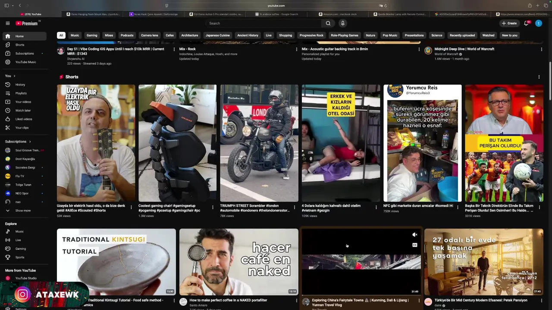Image resolution: width=552 pixels, height=310 pixels.
Task: Go to Home in sidebar
Action: [25, 36]
